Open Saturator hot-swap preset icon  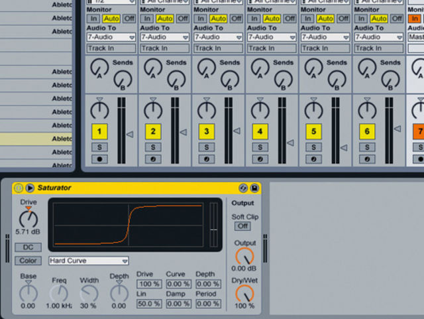click(x=243, y=188)
